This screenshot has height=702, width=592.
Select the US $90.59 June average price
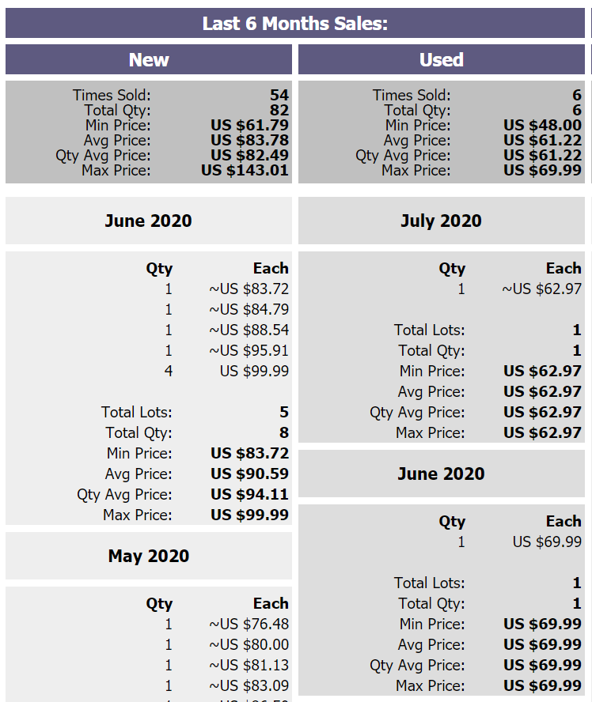pos(249,474)
